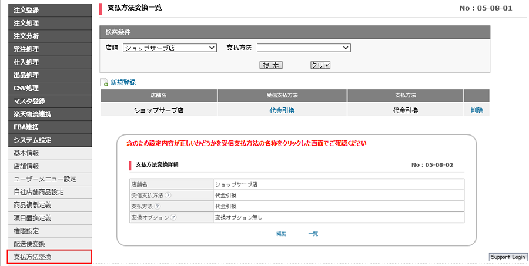Image resolution: width=529 pixels, height=266 pixels.
Task: Click the 支払方法変換一覧 page title
Action: (x=135, y=8)
